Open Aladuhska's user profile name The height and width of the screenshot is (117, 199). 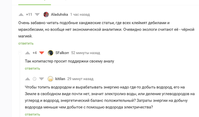[59, 15]
